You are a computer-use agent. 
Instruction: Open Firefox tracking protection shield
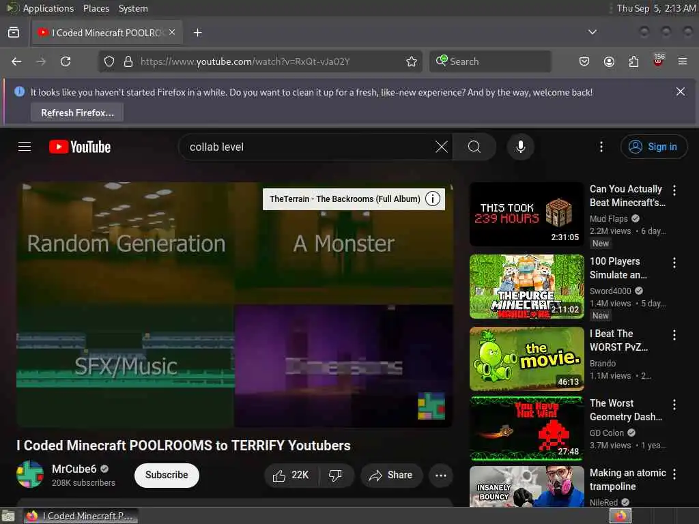coord(109,61)
